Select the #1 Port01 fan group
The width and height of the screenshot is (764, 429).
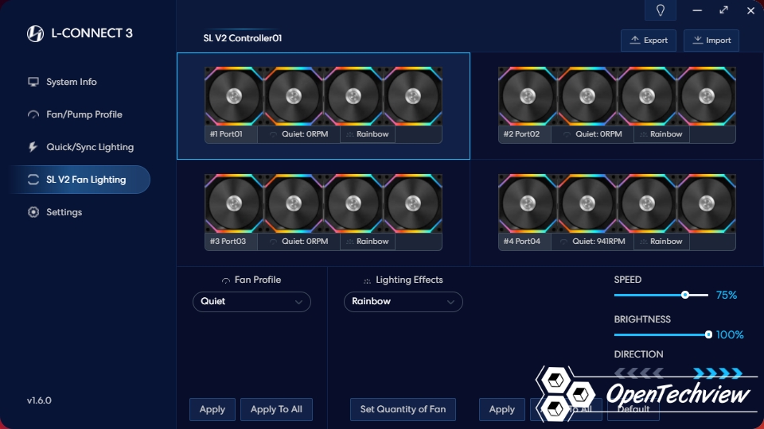[x=324, y=106]
